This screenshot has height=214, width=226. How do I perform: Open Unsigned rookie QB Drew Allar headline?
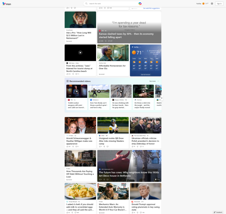point(111,141)
